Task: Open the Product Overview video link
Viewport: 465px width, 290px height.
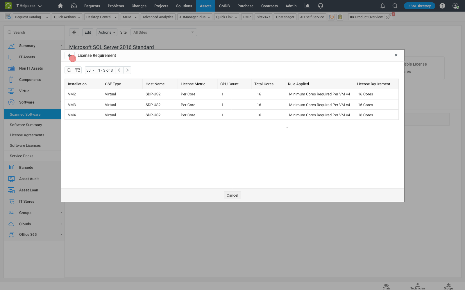Action: point(366,17)
